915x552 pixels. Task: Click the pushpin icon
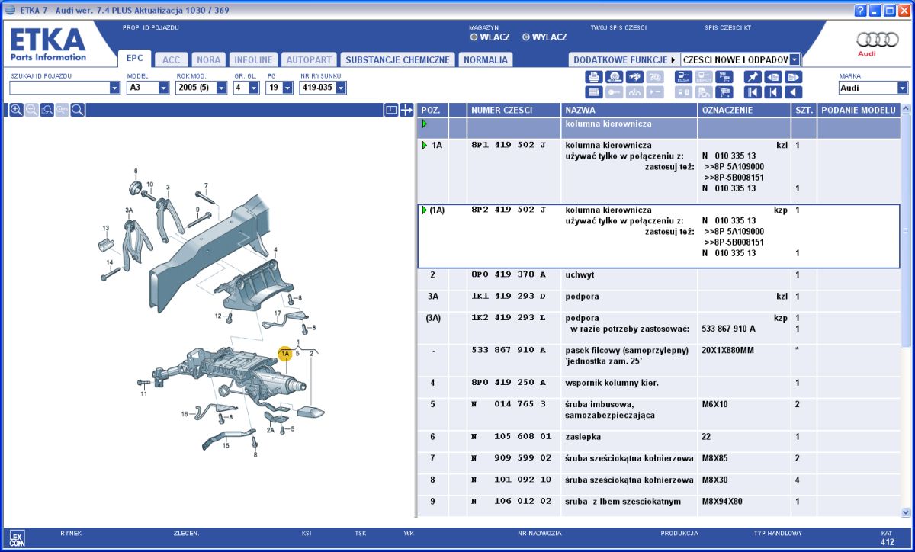(753, 76)
